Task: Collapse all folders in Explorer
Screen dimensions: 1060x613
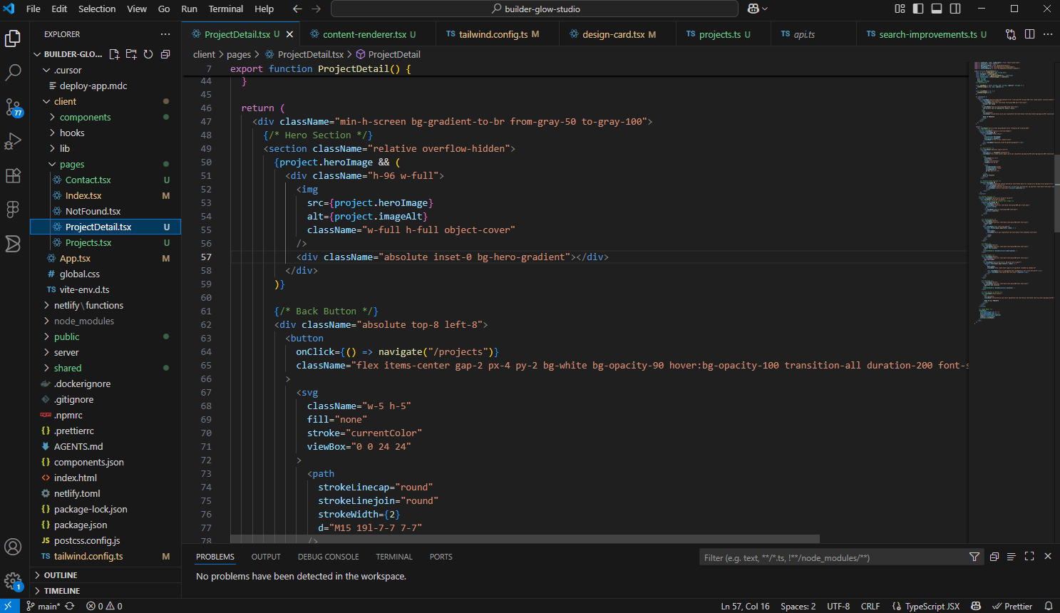Action: coord(165,54)
